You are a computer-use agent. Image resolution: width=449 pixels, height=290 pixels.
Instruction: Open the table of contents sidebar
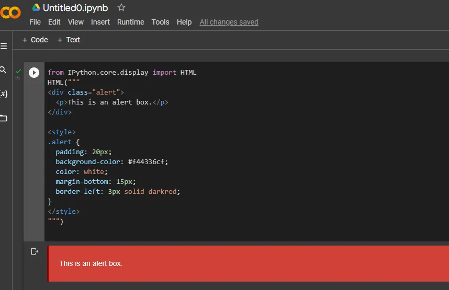4,46
